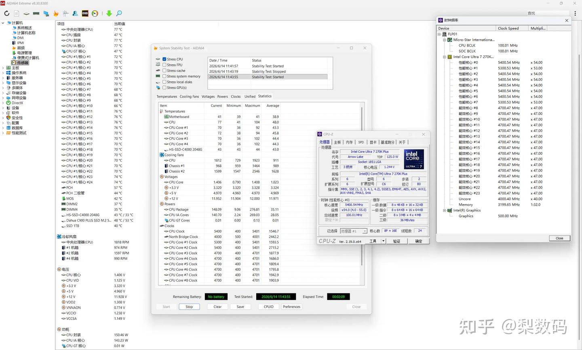Enable the Stress system memory checkbox
582x350 pixels.
coord(164,76)
